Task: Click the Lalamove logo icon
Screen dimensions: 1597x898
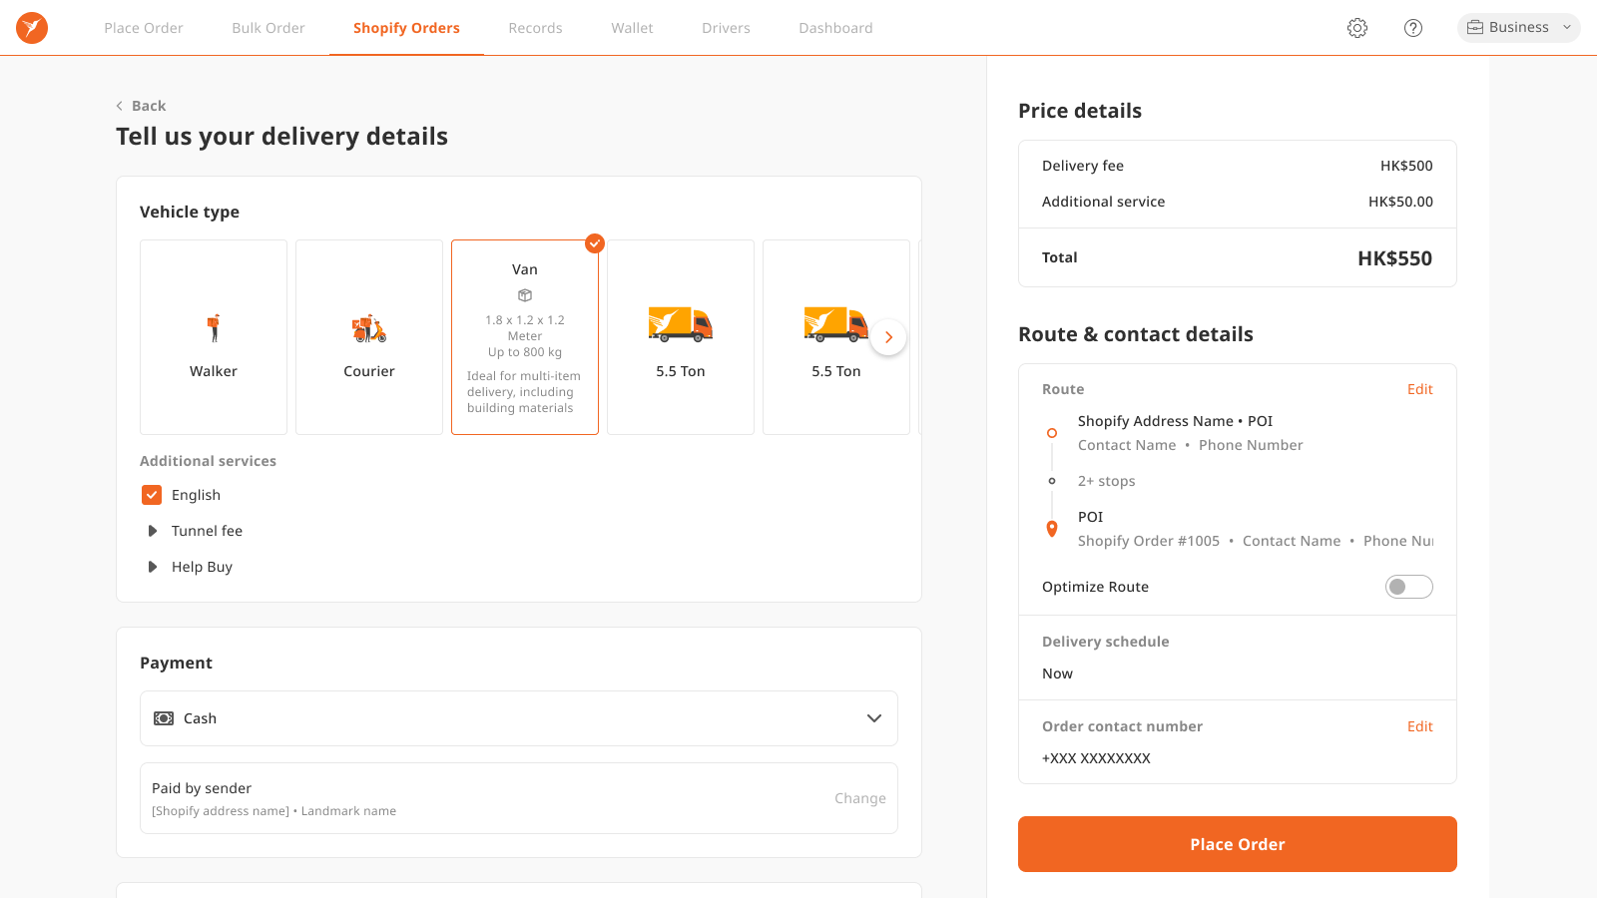Action: point(31,27)
